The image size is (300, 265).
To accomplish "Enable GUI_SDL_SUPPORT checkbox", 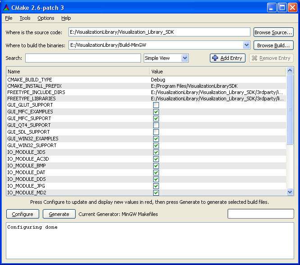I will tap(156, 132).
